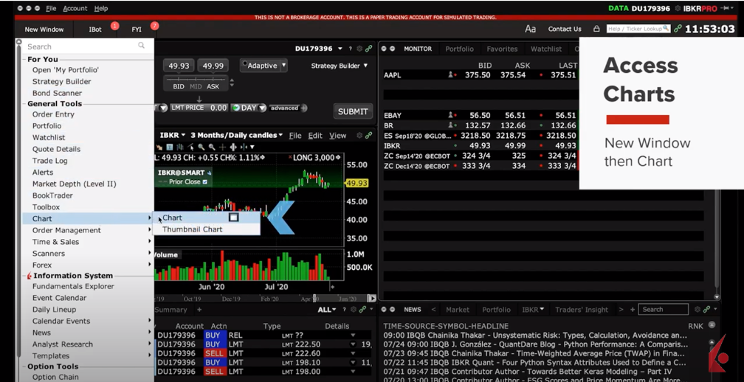Viewport: 744px width, 382px height.
Task: Click the BID/MID/ASK price slider
Action: pyautogui.click(x=196, y=78)
